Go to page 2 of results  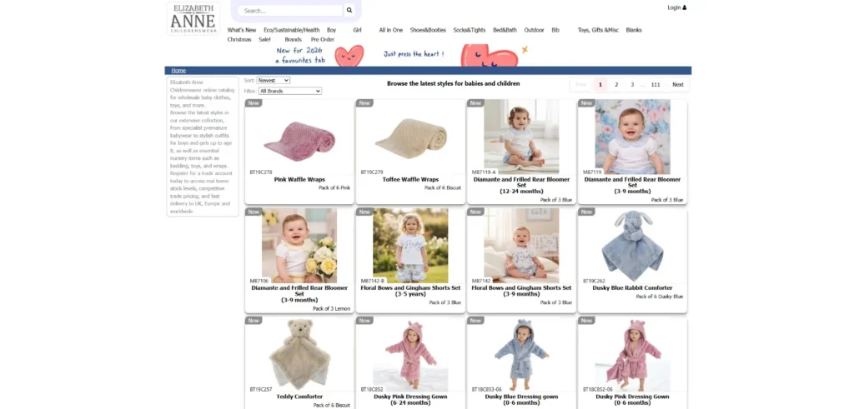pos(616,84)
